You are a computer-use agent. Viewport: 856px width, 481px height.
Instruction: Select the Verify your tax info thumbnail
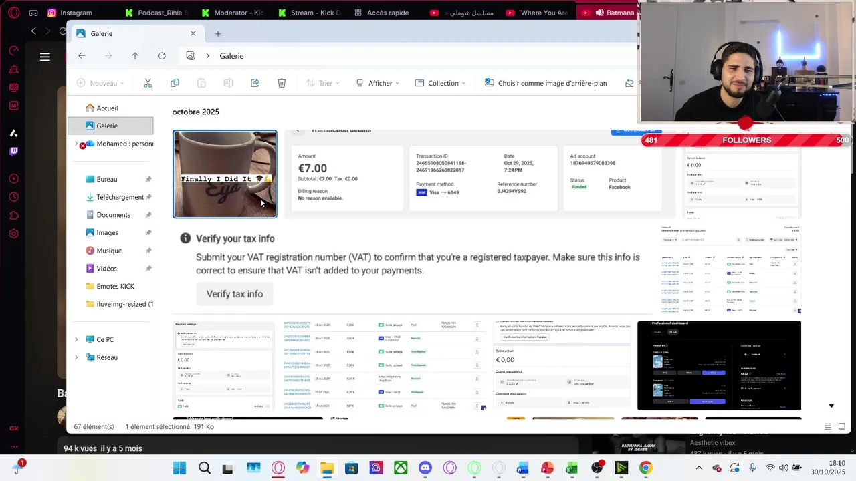point(413,270)
